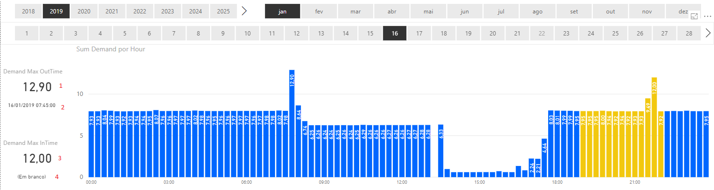
Task: Select month abr
Action: click(392, 11)
